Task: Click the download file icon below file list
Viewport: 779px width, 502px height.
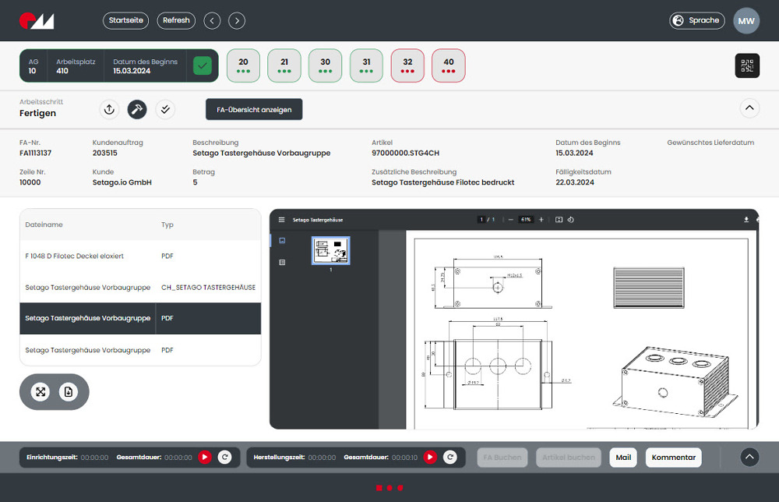Action: click(69, 392)
